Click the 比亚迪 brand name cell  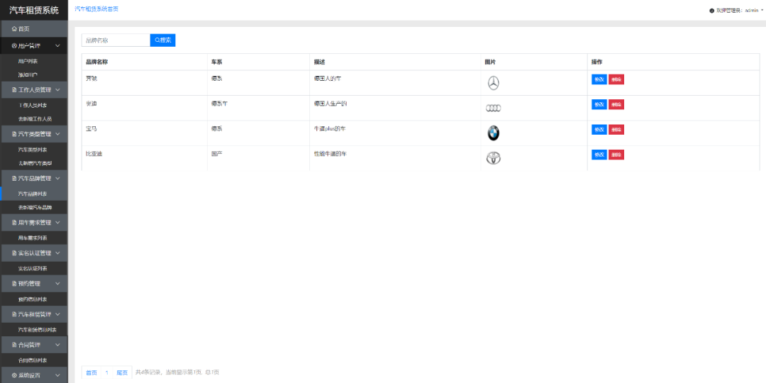(145, 158)
